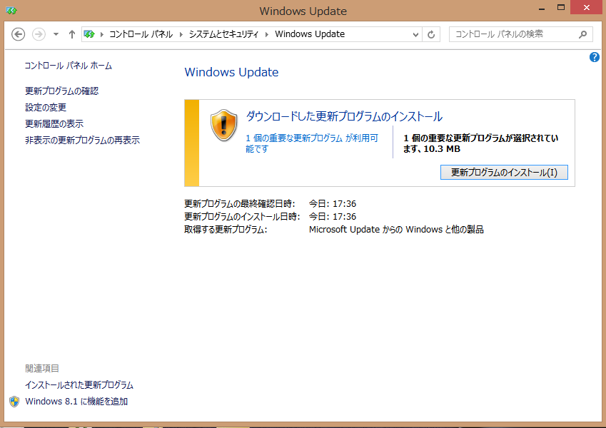
Task: Maximize the Windows Update window
Action: point(561,8)
